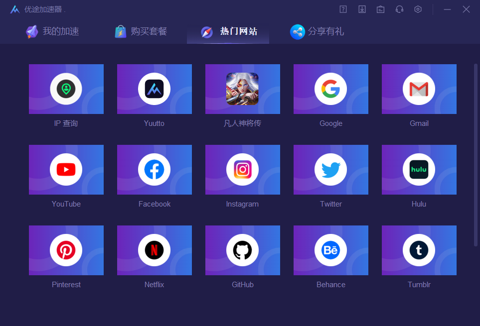Open the YouTube site tile
The image size is (480, 326).
66,170
